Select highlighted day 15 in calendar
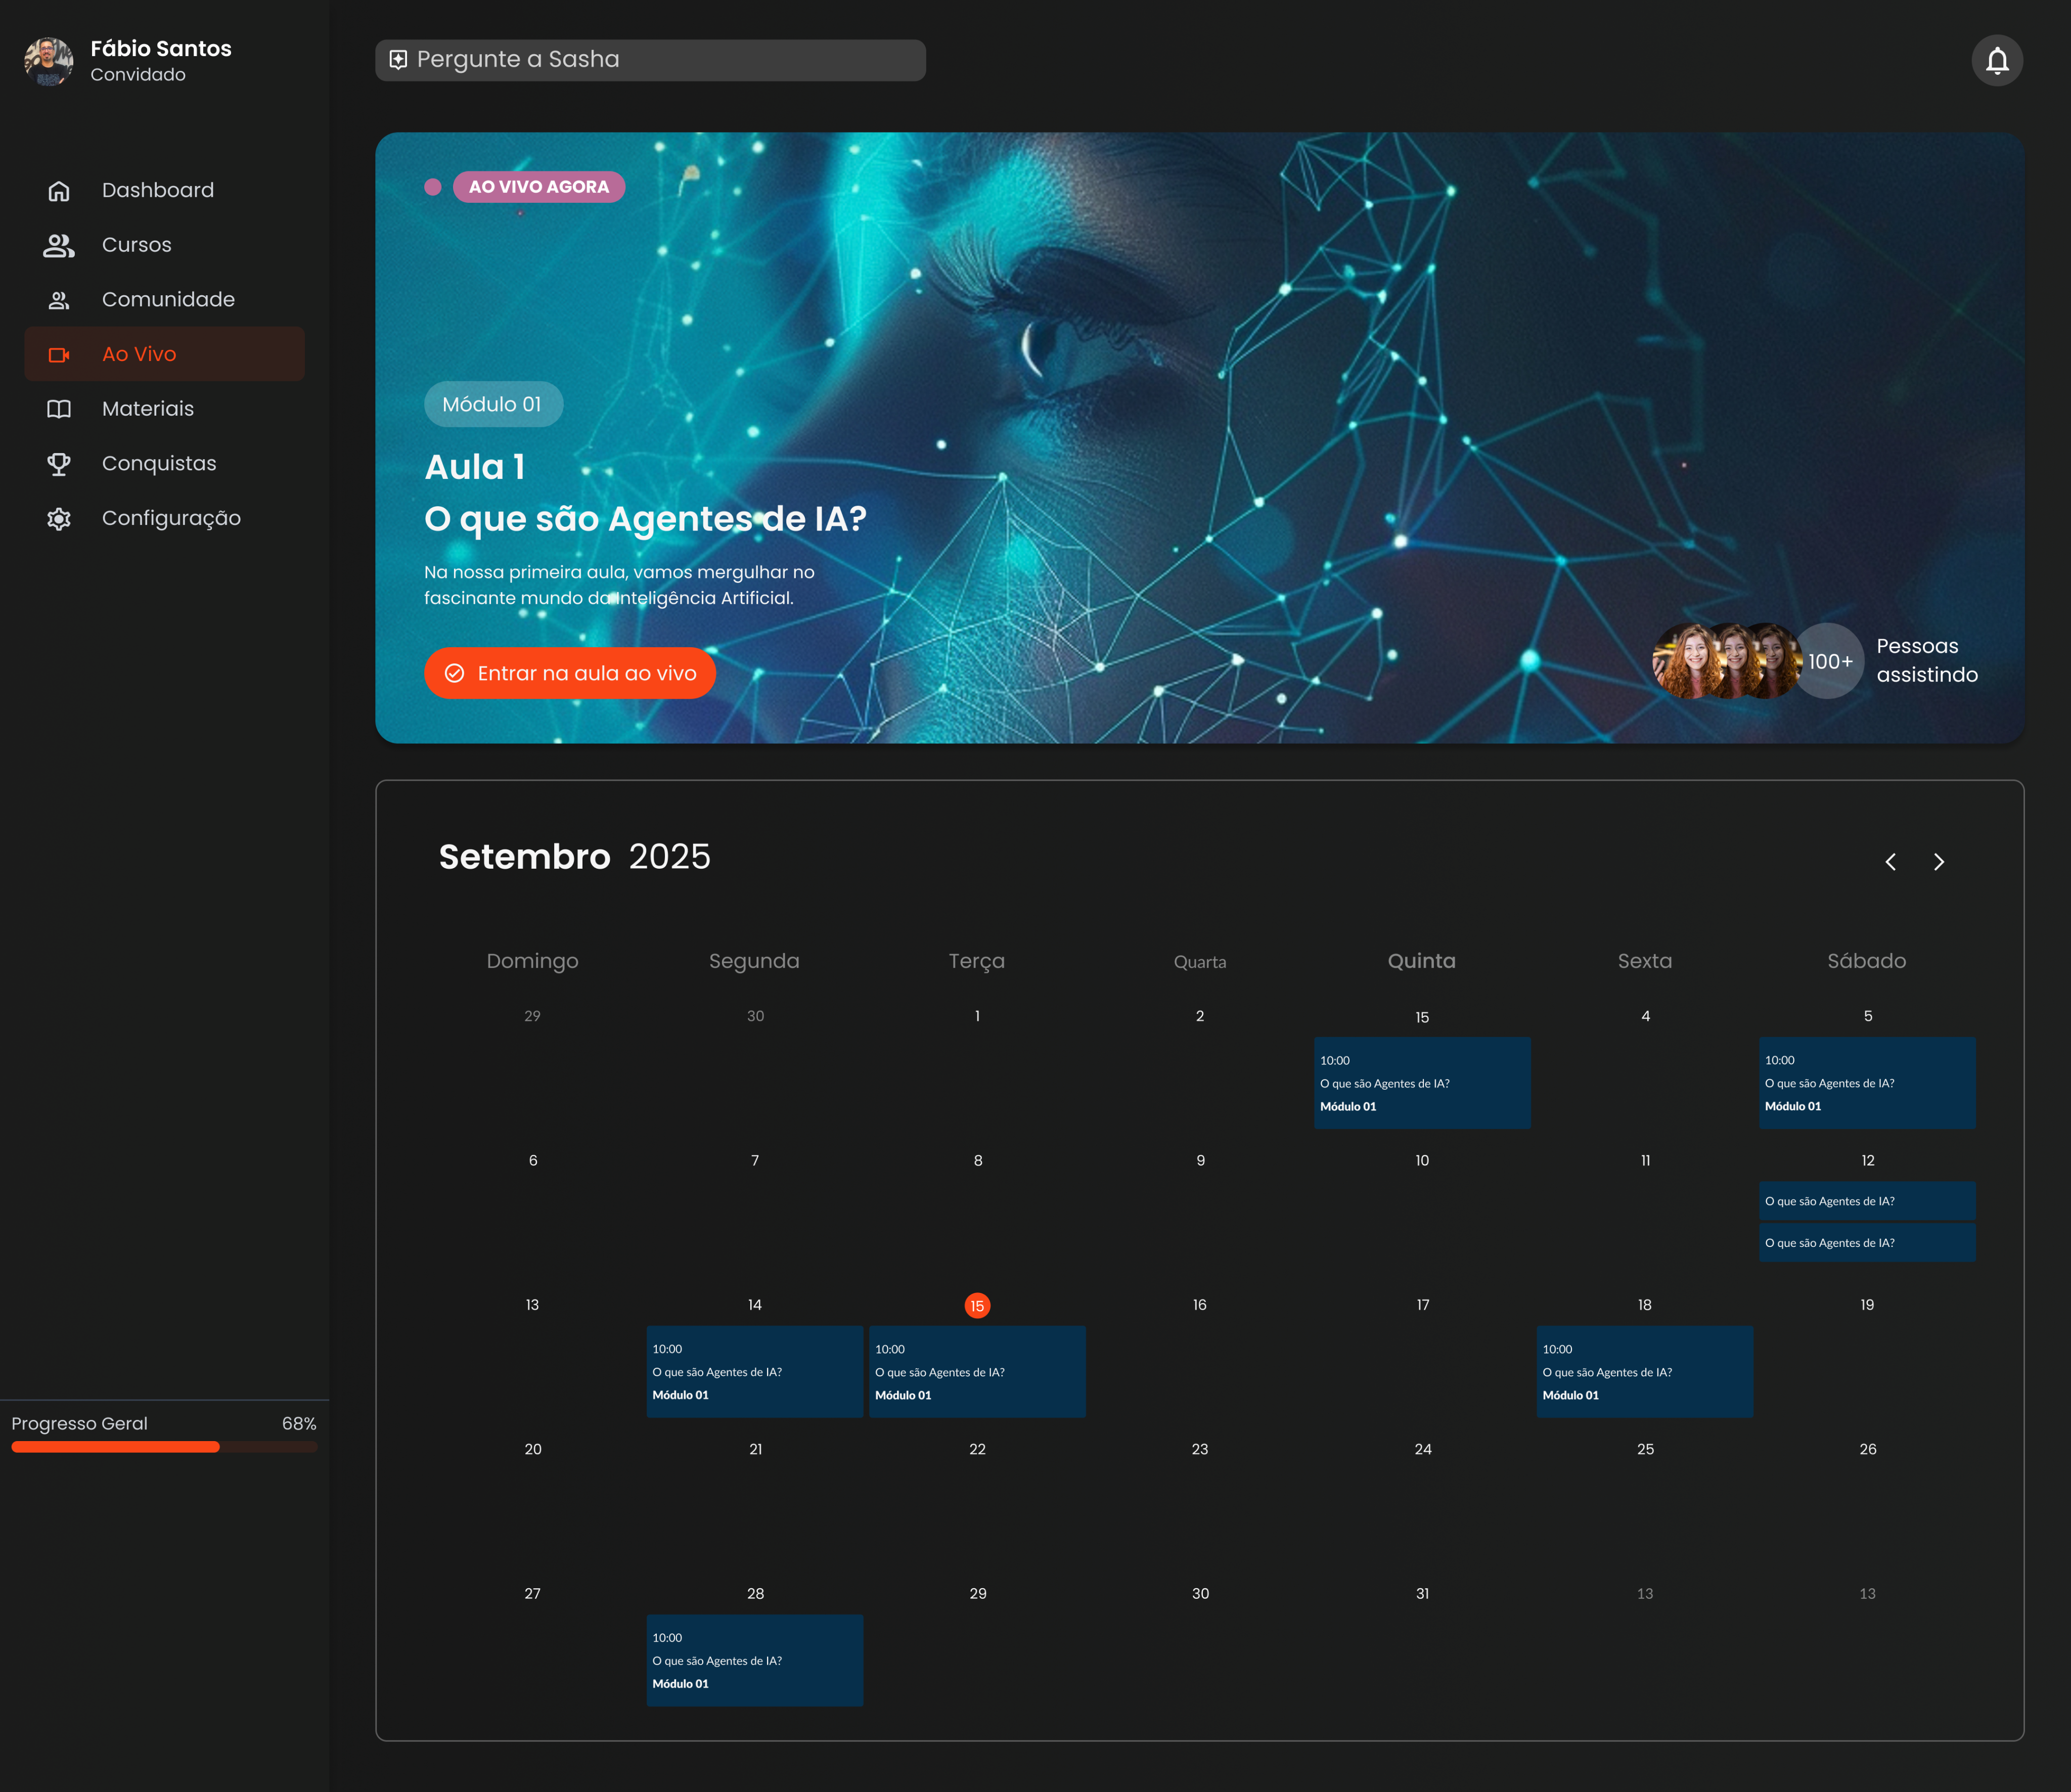The width and height of the screenshot is (2071, 1792). (x=977, y=1305)
